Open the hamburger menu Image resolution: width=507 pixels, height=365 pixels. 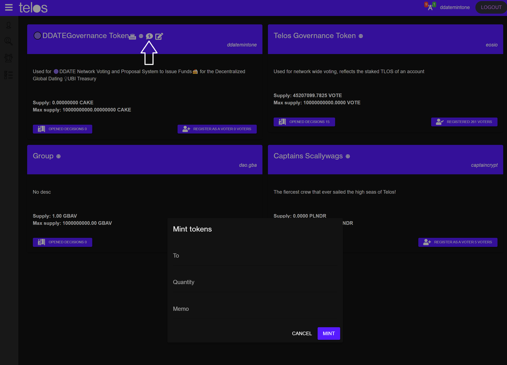(x=9, y=8)
